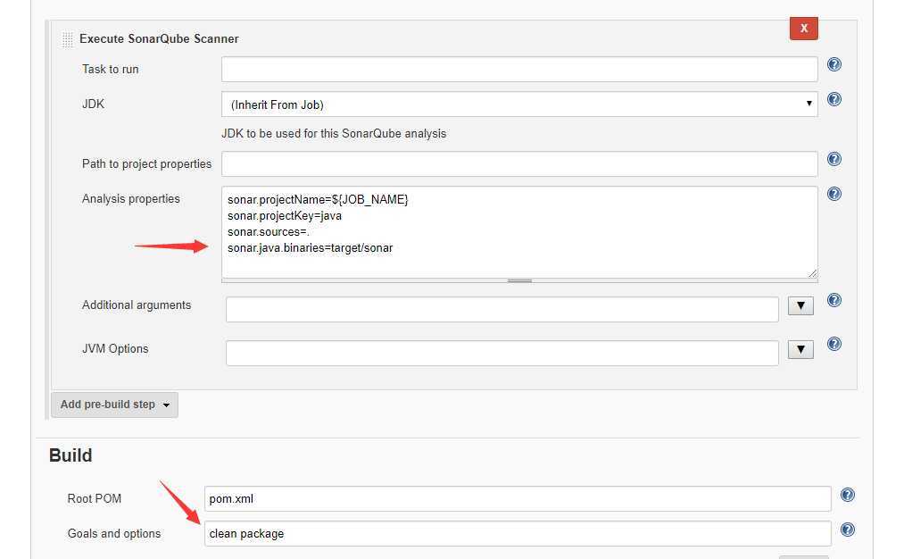Open help for Analysis properties
Image resolution: width=912 pixels, height=559 pixels.
click(x=834, y=194)
